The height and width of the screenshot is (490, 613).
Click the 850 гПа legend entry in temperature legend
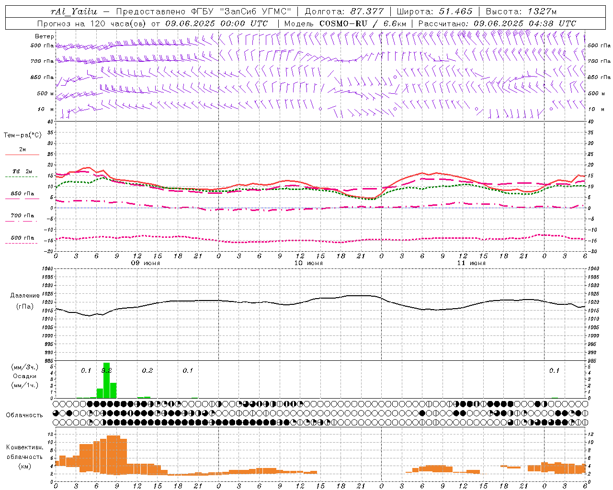point(23,194)
